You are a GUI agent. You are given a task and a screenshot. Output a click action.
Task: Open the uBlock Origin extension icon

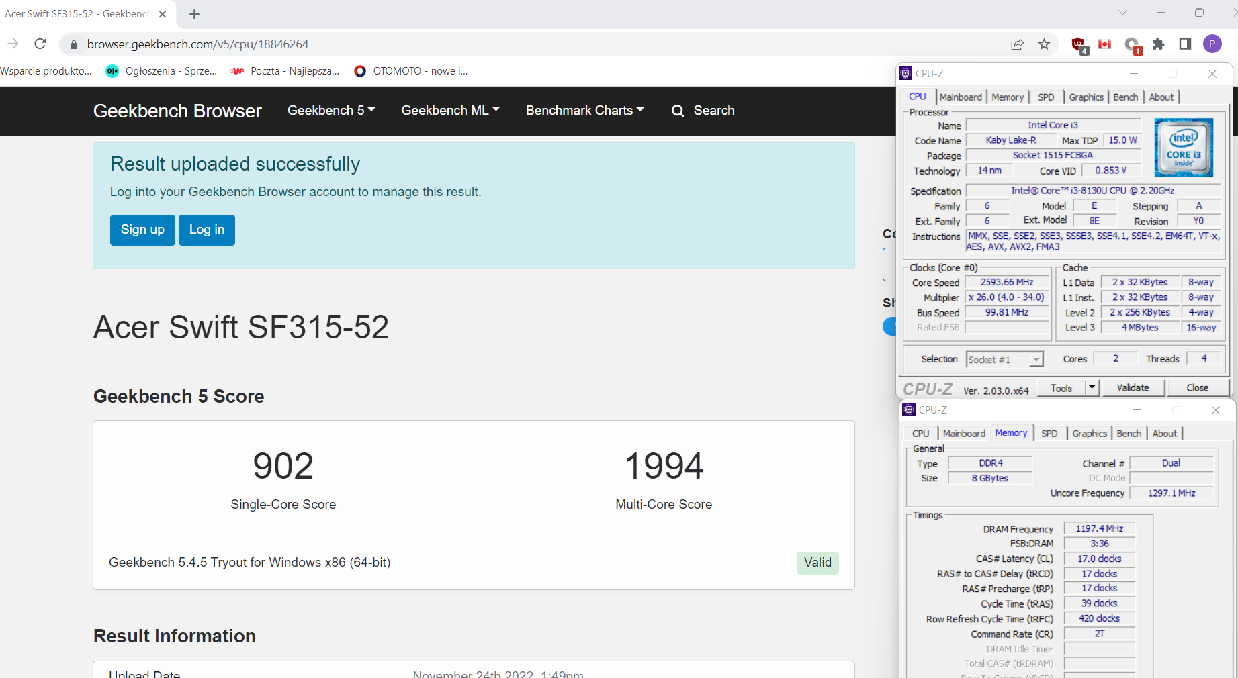1079,45
